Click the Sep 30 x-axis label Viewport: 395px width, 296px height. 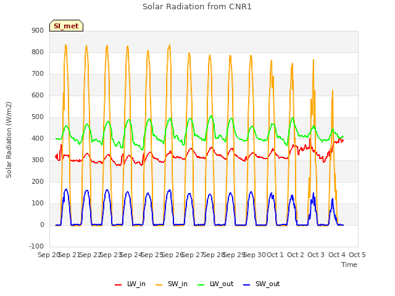[254, 255]
